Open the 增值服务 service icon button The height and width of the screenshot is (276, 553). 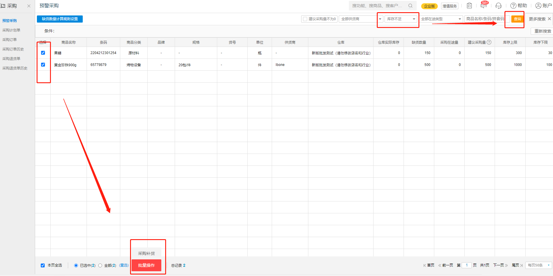pos(450,6)
